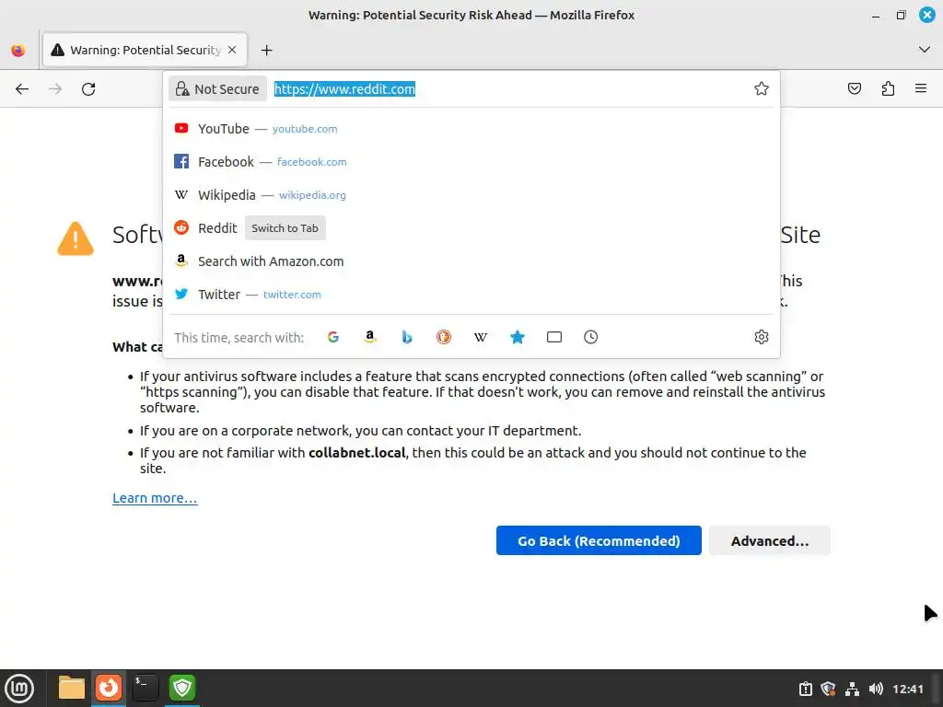943x707 pixels.
Task: Open the Extensions puzzle icon
Action: tap(888, 89)
